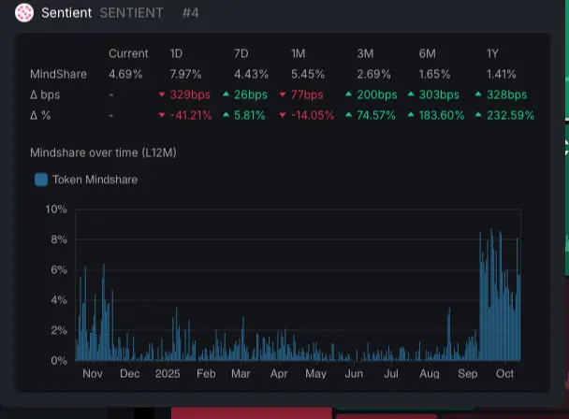The image size is (569, 419).
Task: Click the red down arrow beside -41.21%
Action: (x=162, y=115)
